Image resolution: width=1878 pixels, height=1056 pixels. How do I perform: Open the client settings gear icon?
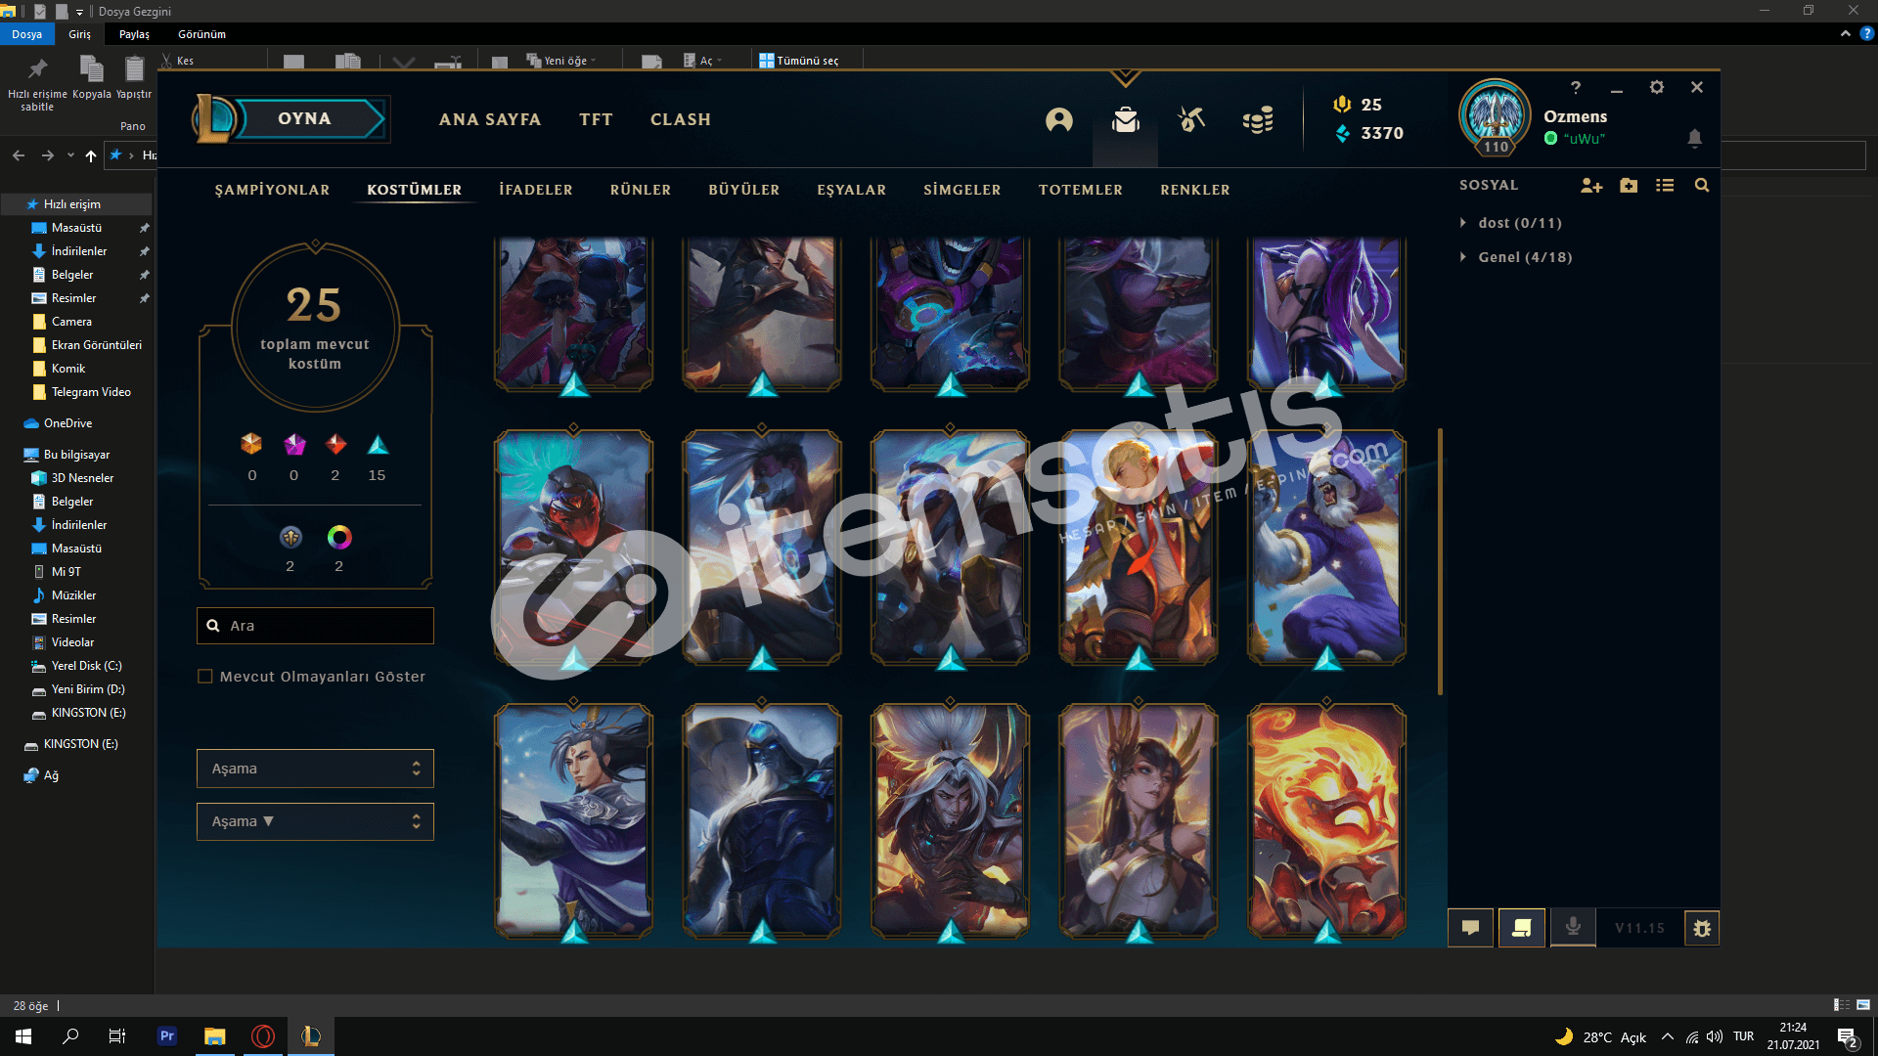pos(1656,87)
